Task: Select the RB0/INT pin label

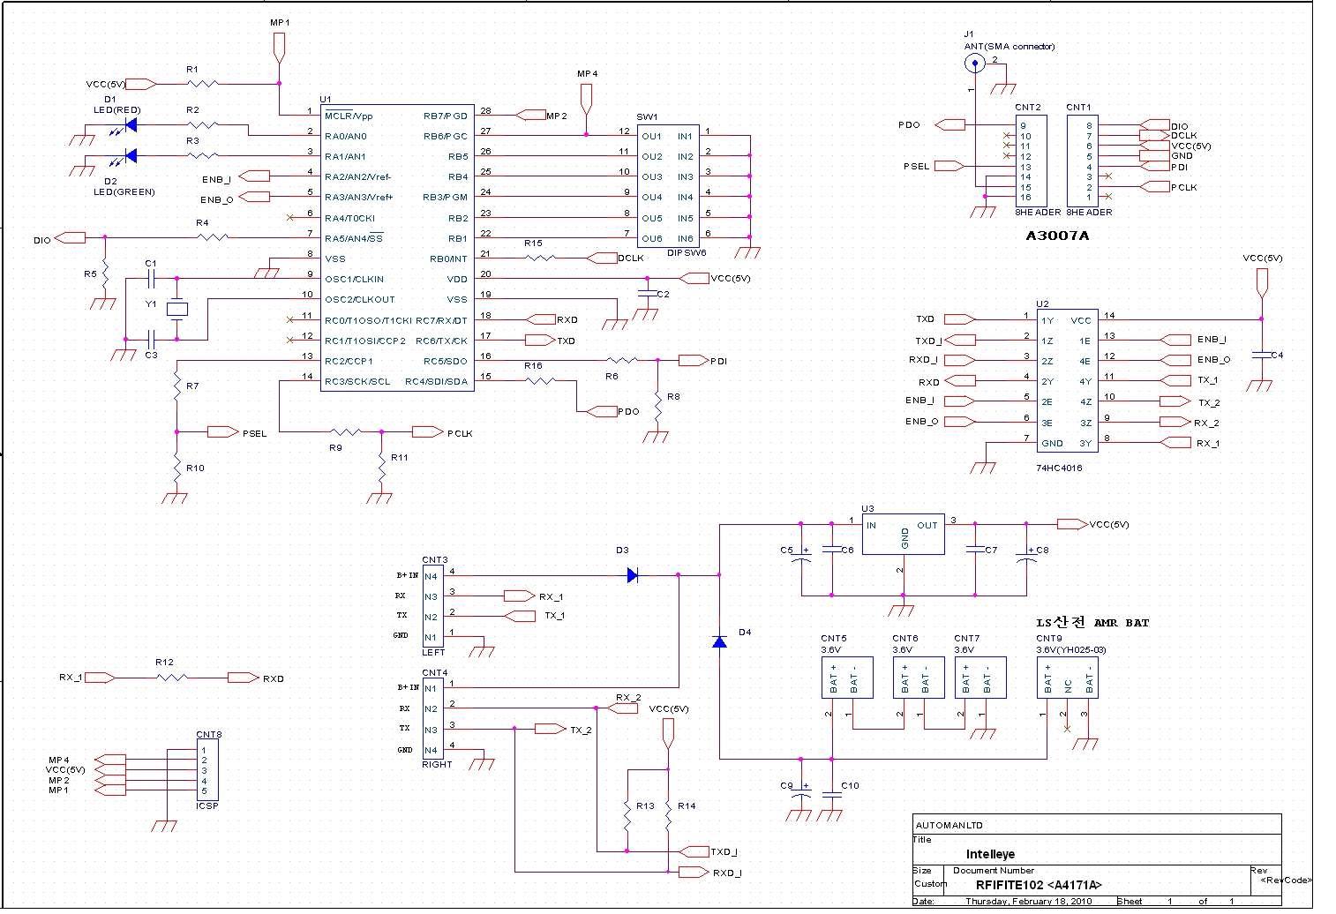Action: click(448, 258)
